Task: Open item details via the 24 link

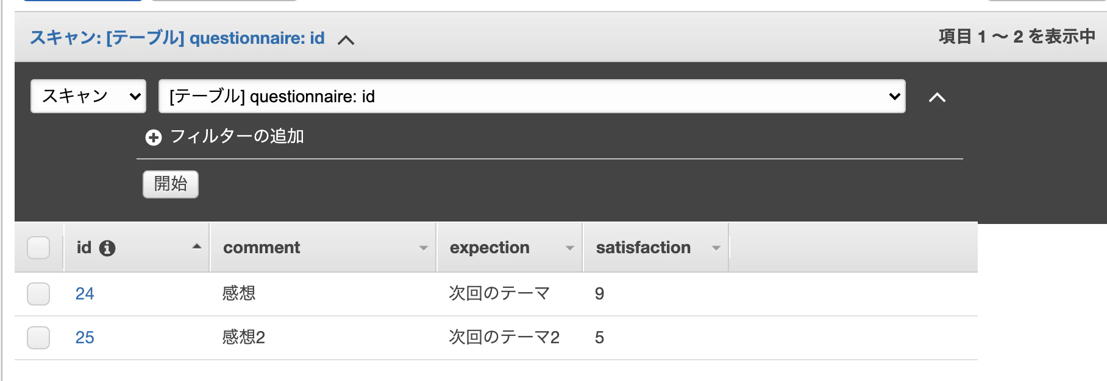Action: (x=85, y=293)
